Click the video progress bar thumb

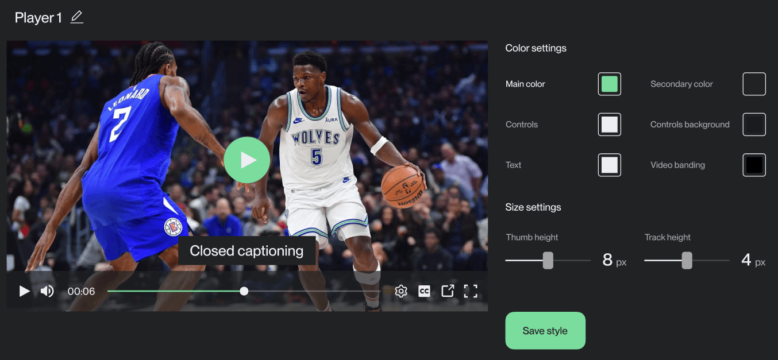click(x=244, y=291)
